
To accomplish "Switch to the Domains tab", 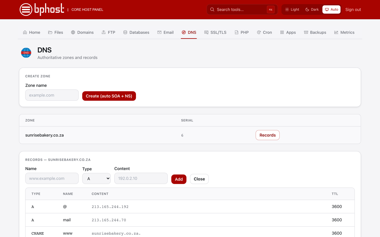I will pos(82,32).
